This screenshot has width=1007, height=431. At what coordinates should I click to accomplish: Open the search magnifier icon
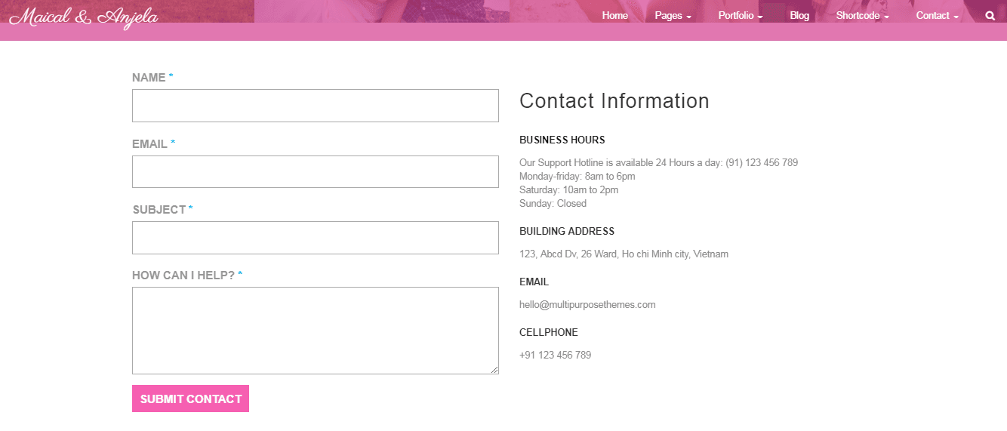[990, 15]
